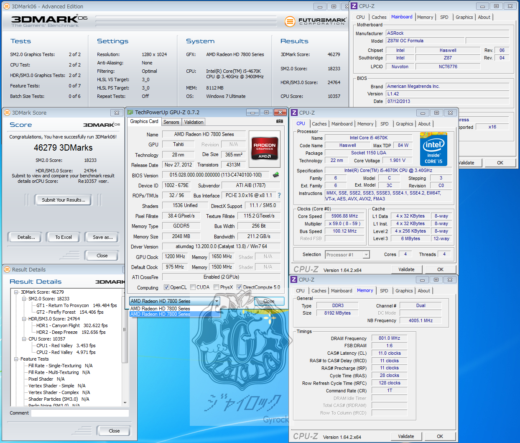Click the BIOS Version field in GPU-Z
The image size is (520, 443).
[x=216, y=175]
